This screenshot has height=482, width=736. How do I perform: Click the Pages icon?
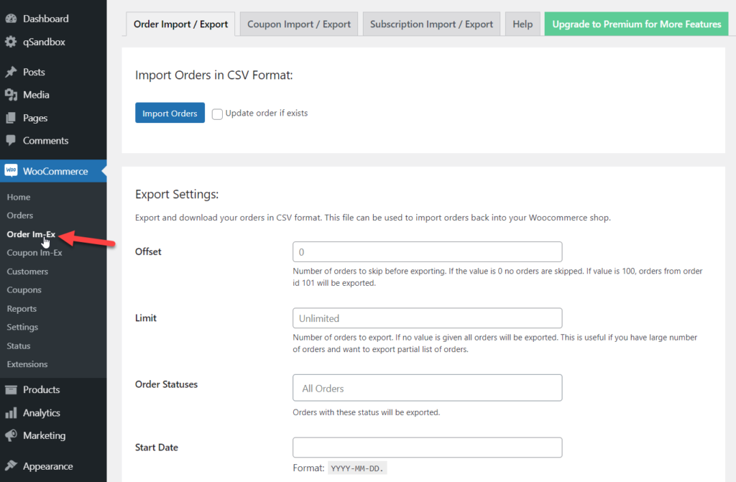pyautogui.click(x=11, y=118)
